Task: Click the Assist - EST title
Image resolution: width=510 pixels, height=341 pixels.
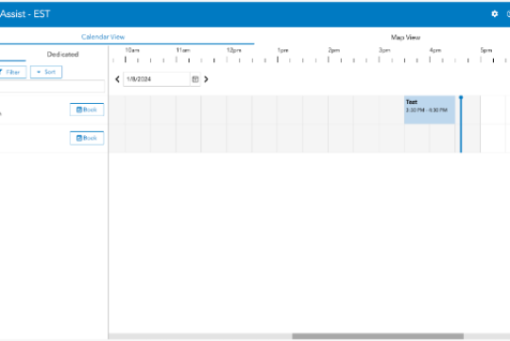Action: point(25,14)
